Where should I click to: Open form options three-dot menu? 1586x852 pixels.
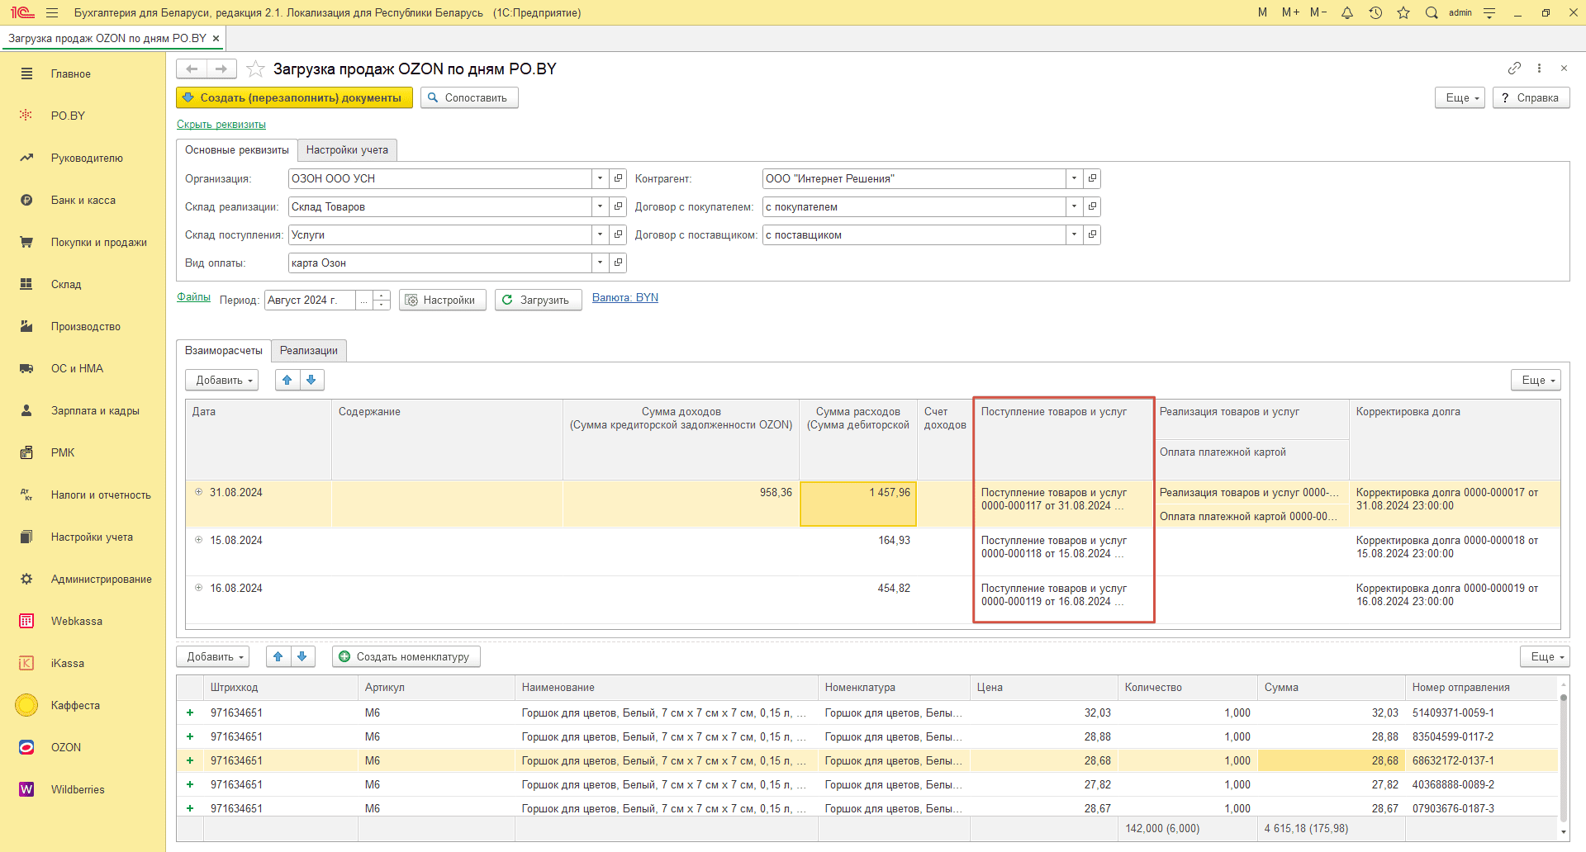coord(1539,68)
